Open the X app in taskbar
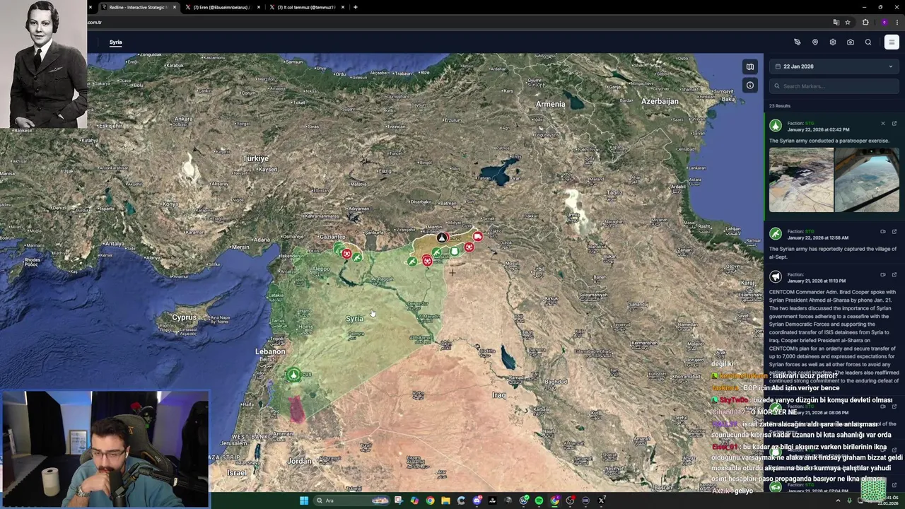905x509 pixels. [x=601, y=501]
